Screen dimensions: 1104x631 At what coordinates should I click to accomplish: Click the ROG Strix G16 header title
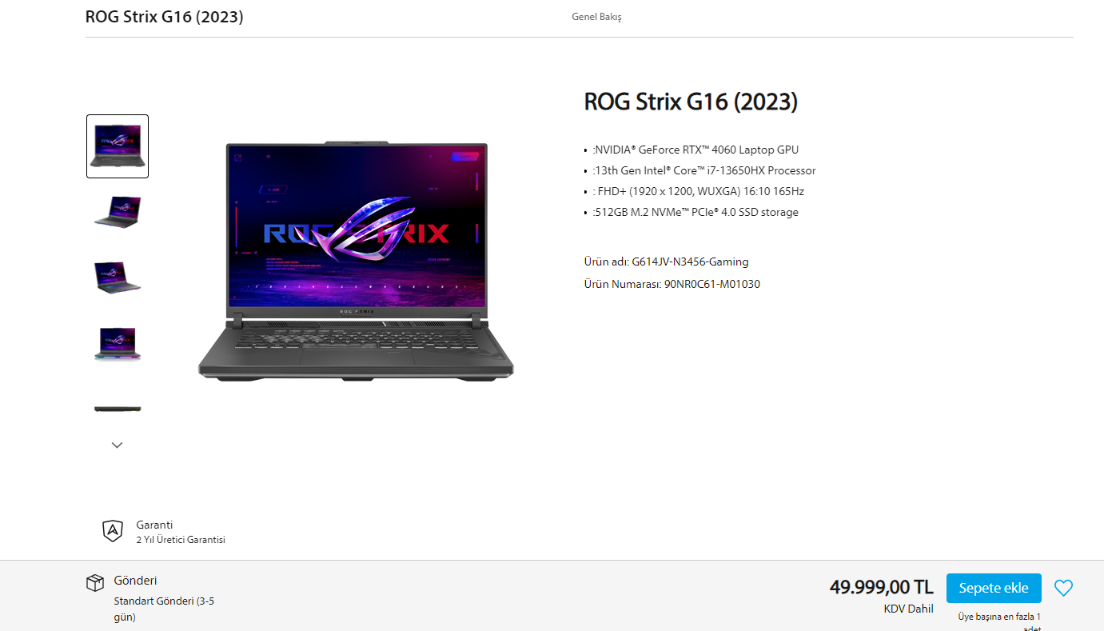click(x=165, y=17)
